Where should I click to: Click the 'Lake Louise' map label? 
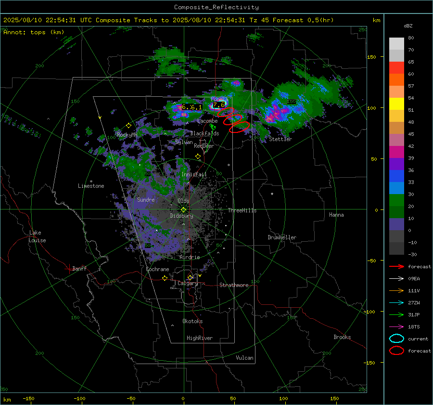(x=37, y=236)
